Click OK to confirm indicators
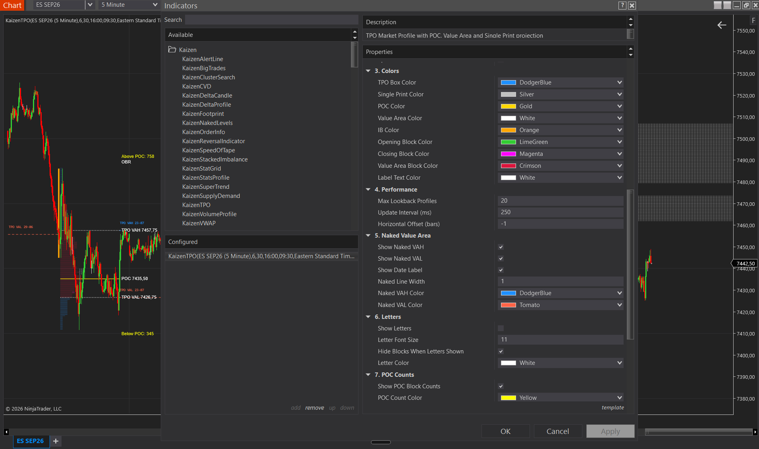The image size is (759, 449). click(x=505, y=431)
